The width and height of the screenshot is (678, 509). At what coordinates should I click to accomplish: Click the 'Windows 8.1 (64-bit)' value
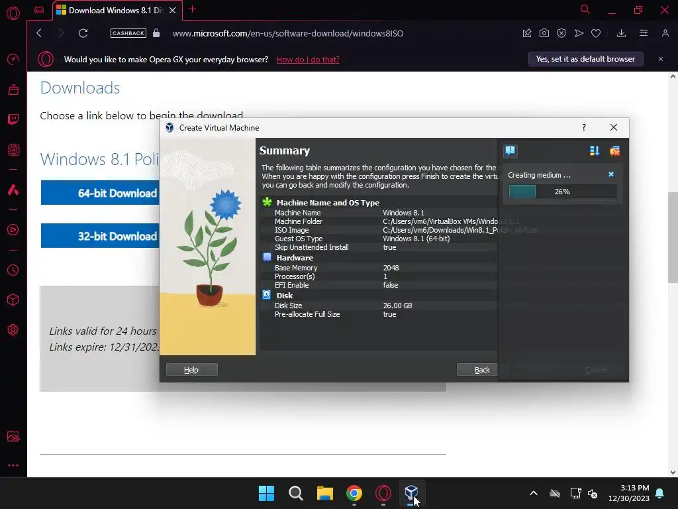[416, 239]
